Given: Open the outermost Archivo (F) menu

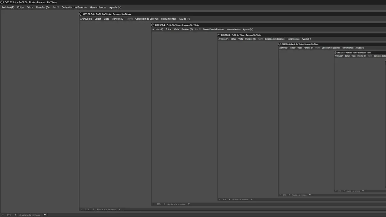Looking at the screenshot, I should coord(8,7).
